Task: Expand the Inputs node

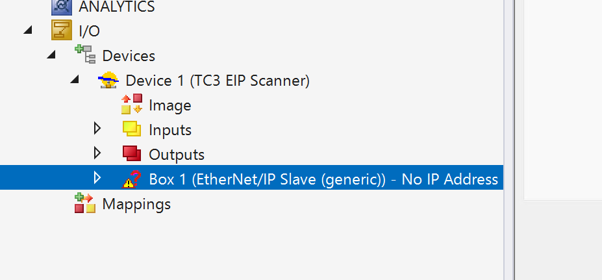Action: (x=97, y=129)
